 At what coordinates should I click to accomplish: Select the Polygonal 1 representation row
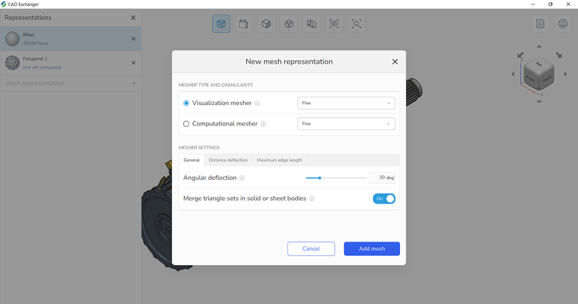point(70,62)
